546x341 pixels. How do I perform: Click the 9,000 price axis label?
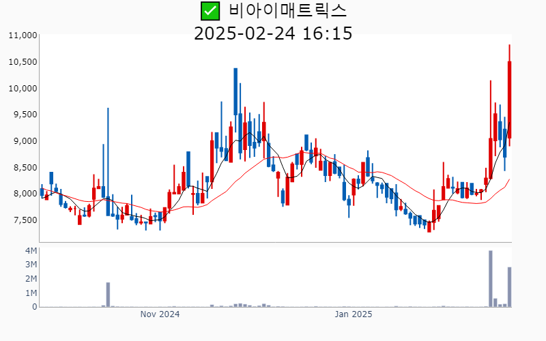click(25, 141)
